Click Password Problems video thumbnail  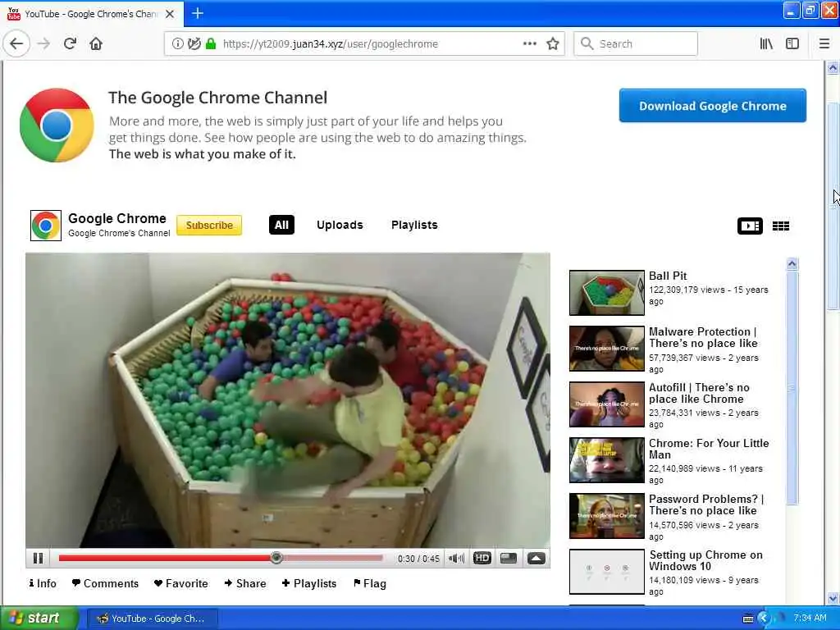[x=606, y=515]
